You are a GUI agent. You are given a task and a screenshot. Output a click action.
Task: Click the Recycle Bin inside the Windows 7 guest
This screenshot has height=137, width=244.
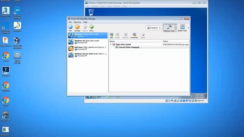pyautogui.click(x=91, y=12)
